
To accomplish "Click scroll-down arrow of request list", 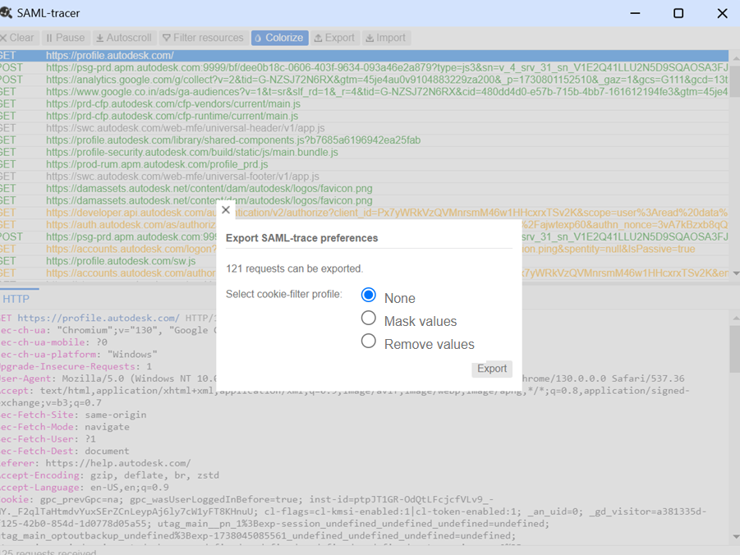I will [735, 273].
